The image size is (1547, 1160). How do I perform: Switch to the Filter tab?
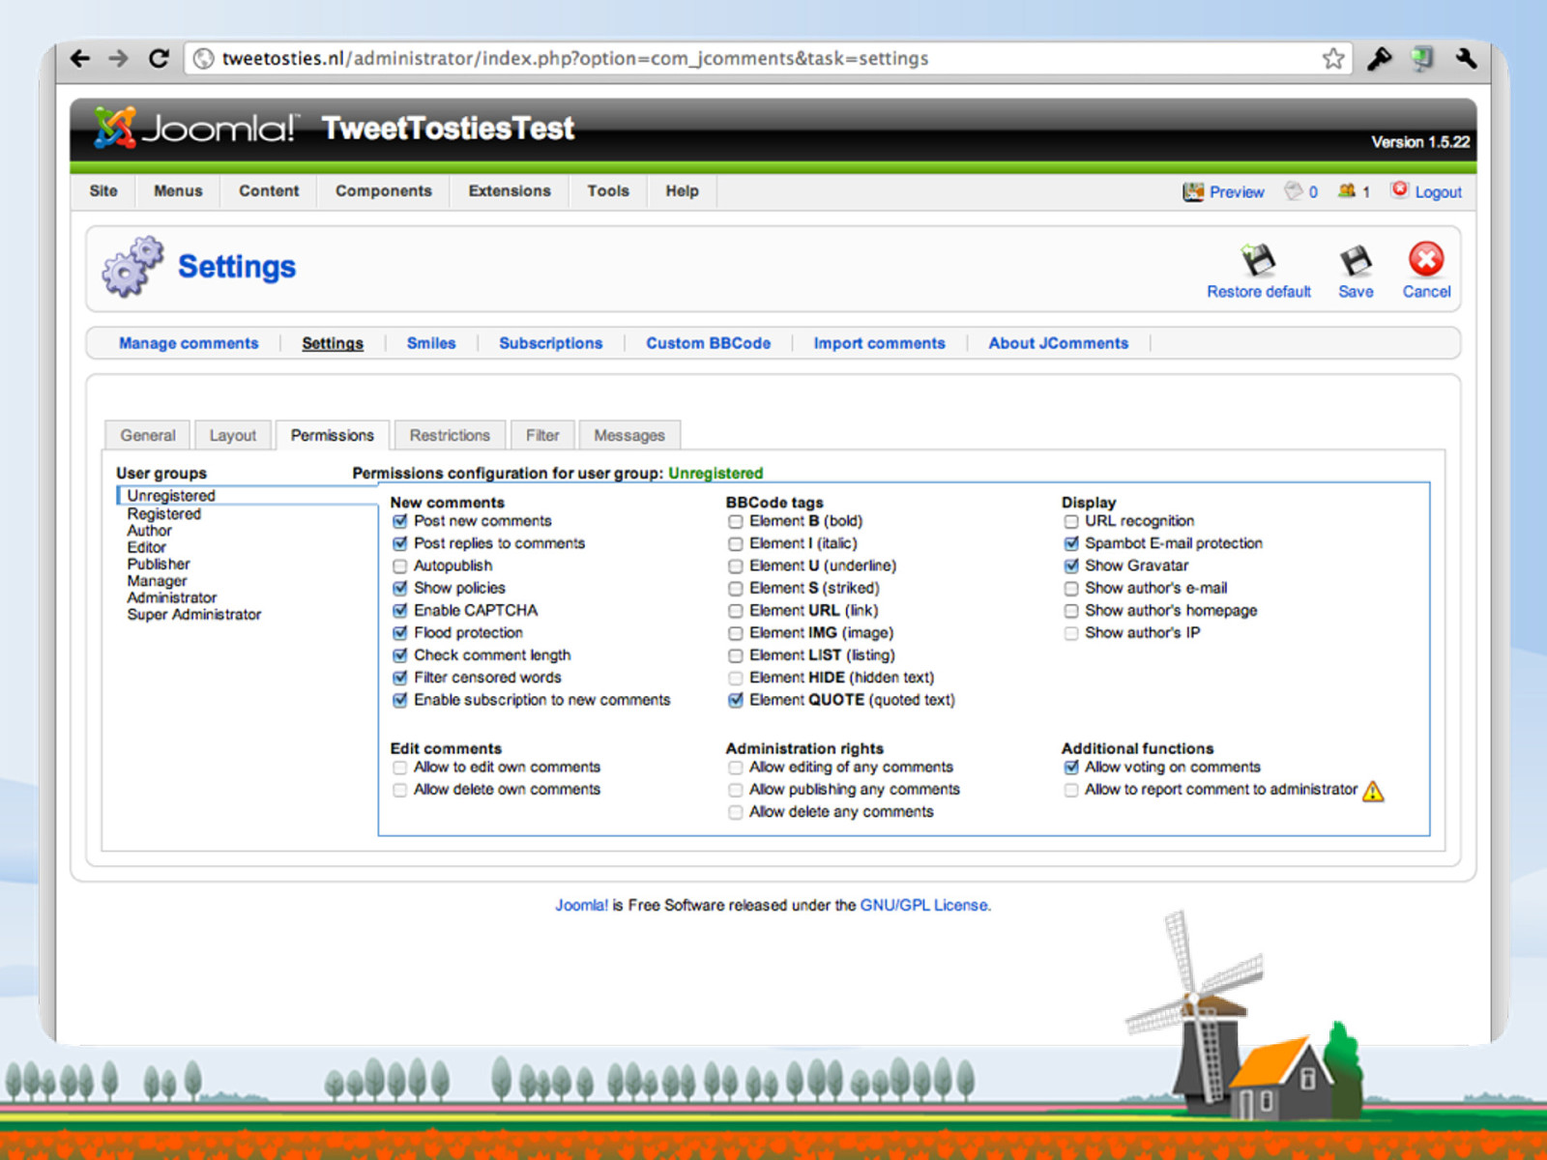(x=542, y=435)
